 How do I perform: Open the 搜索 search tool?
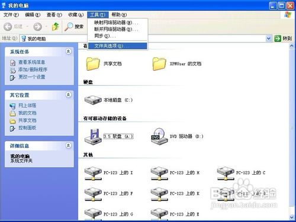74,27
